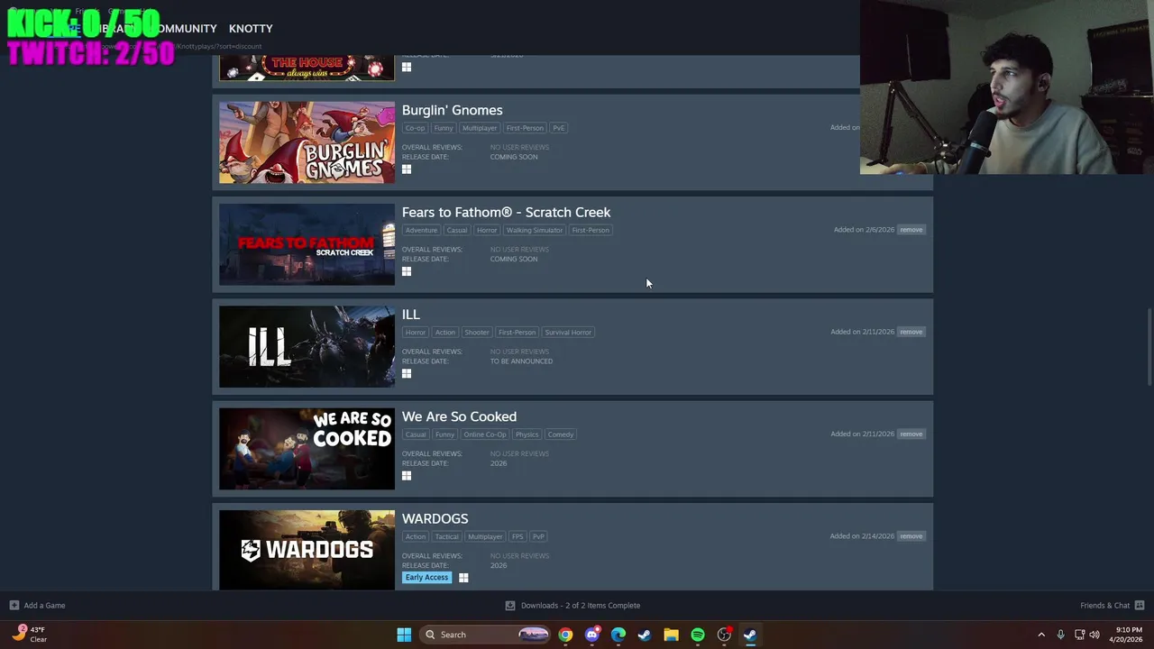Screen dimensions: 1154x649
Task: Open the ILL game title link
Action: coord(410,315)
